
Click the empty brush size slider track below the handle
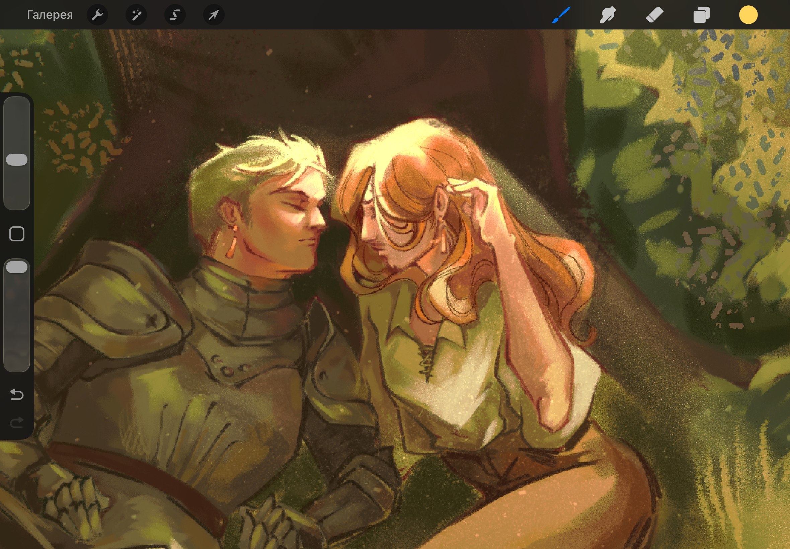click(17, 187)
